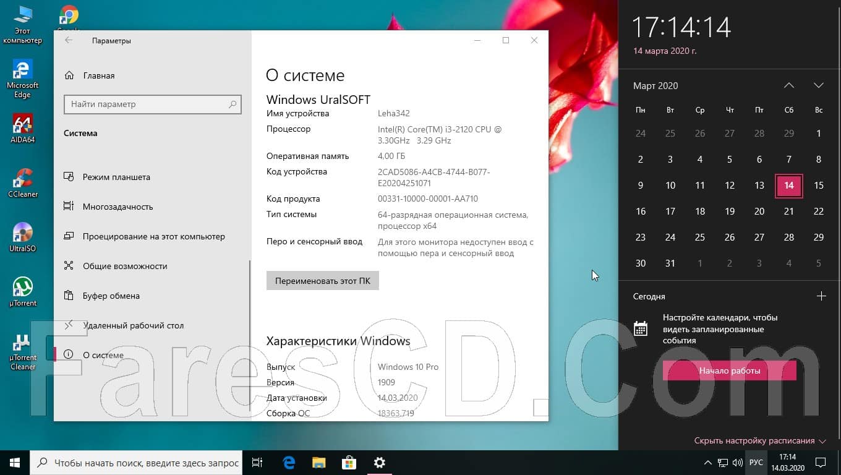Open the Windows Start button

point(15,463)
